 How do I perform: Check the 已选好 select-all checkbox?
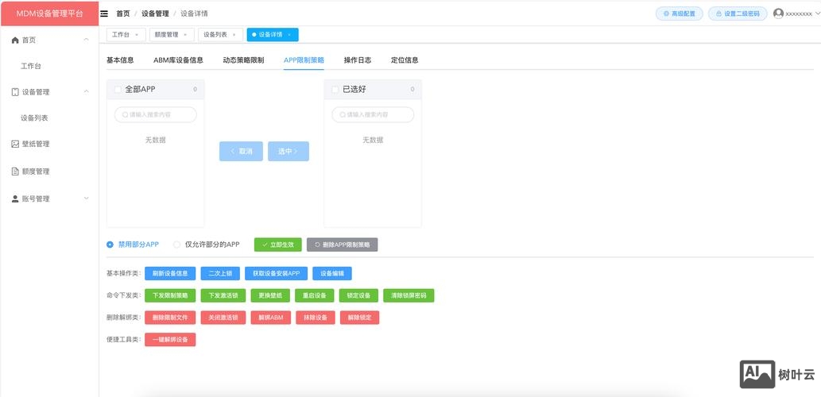tap(335, 90)
